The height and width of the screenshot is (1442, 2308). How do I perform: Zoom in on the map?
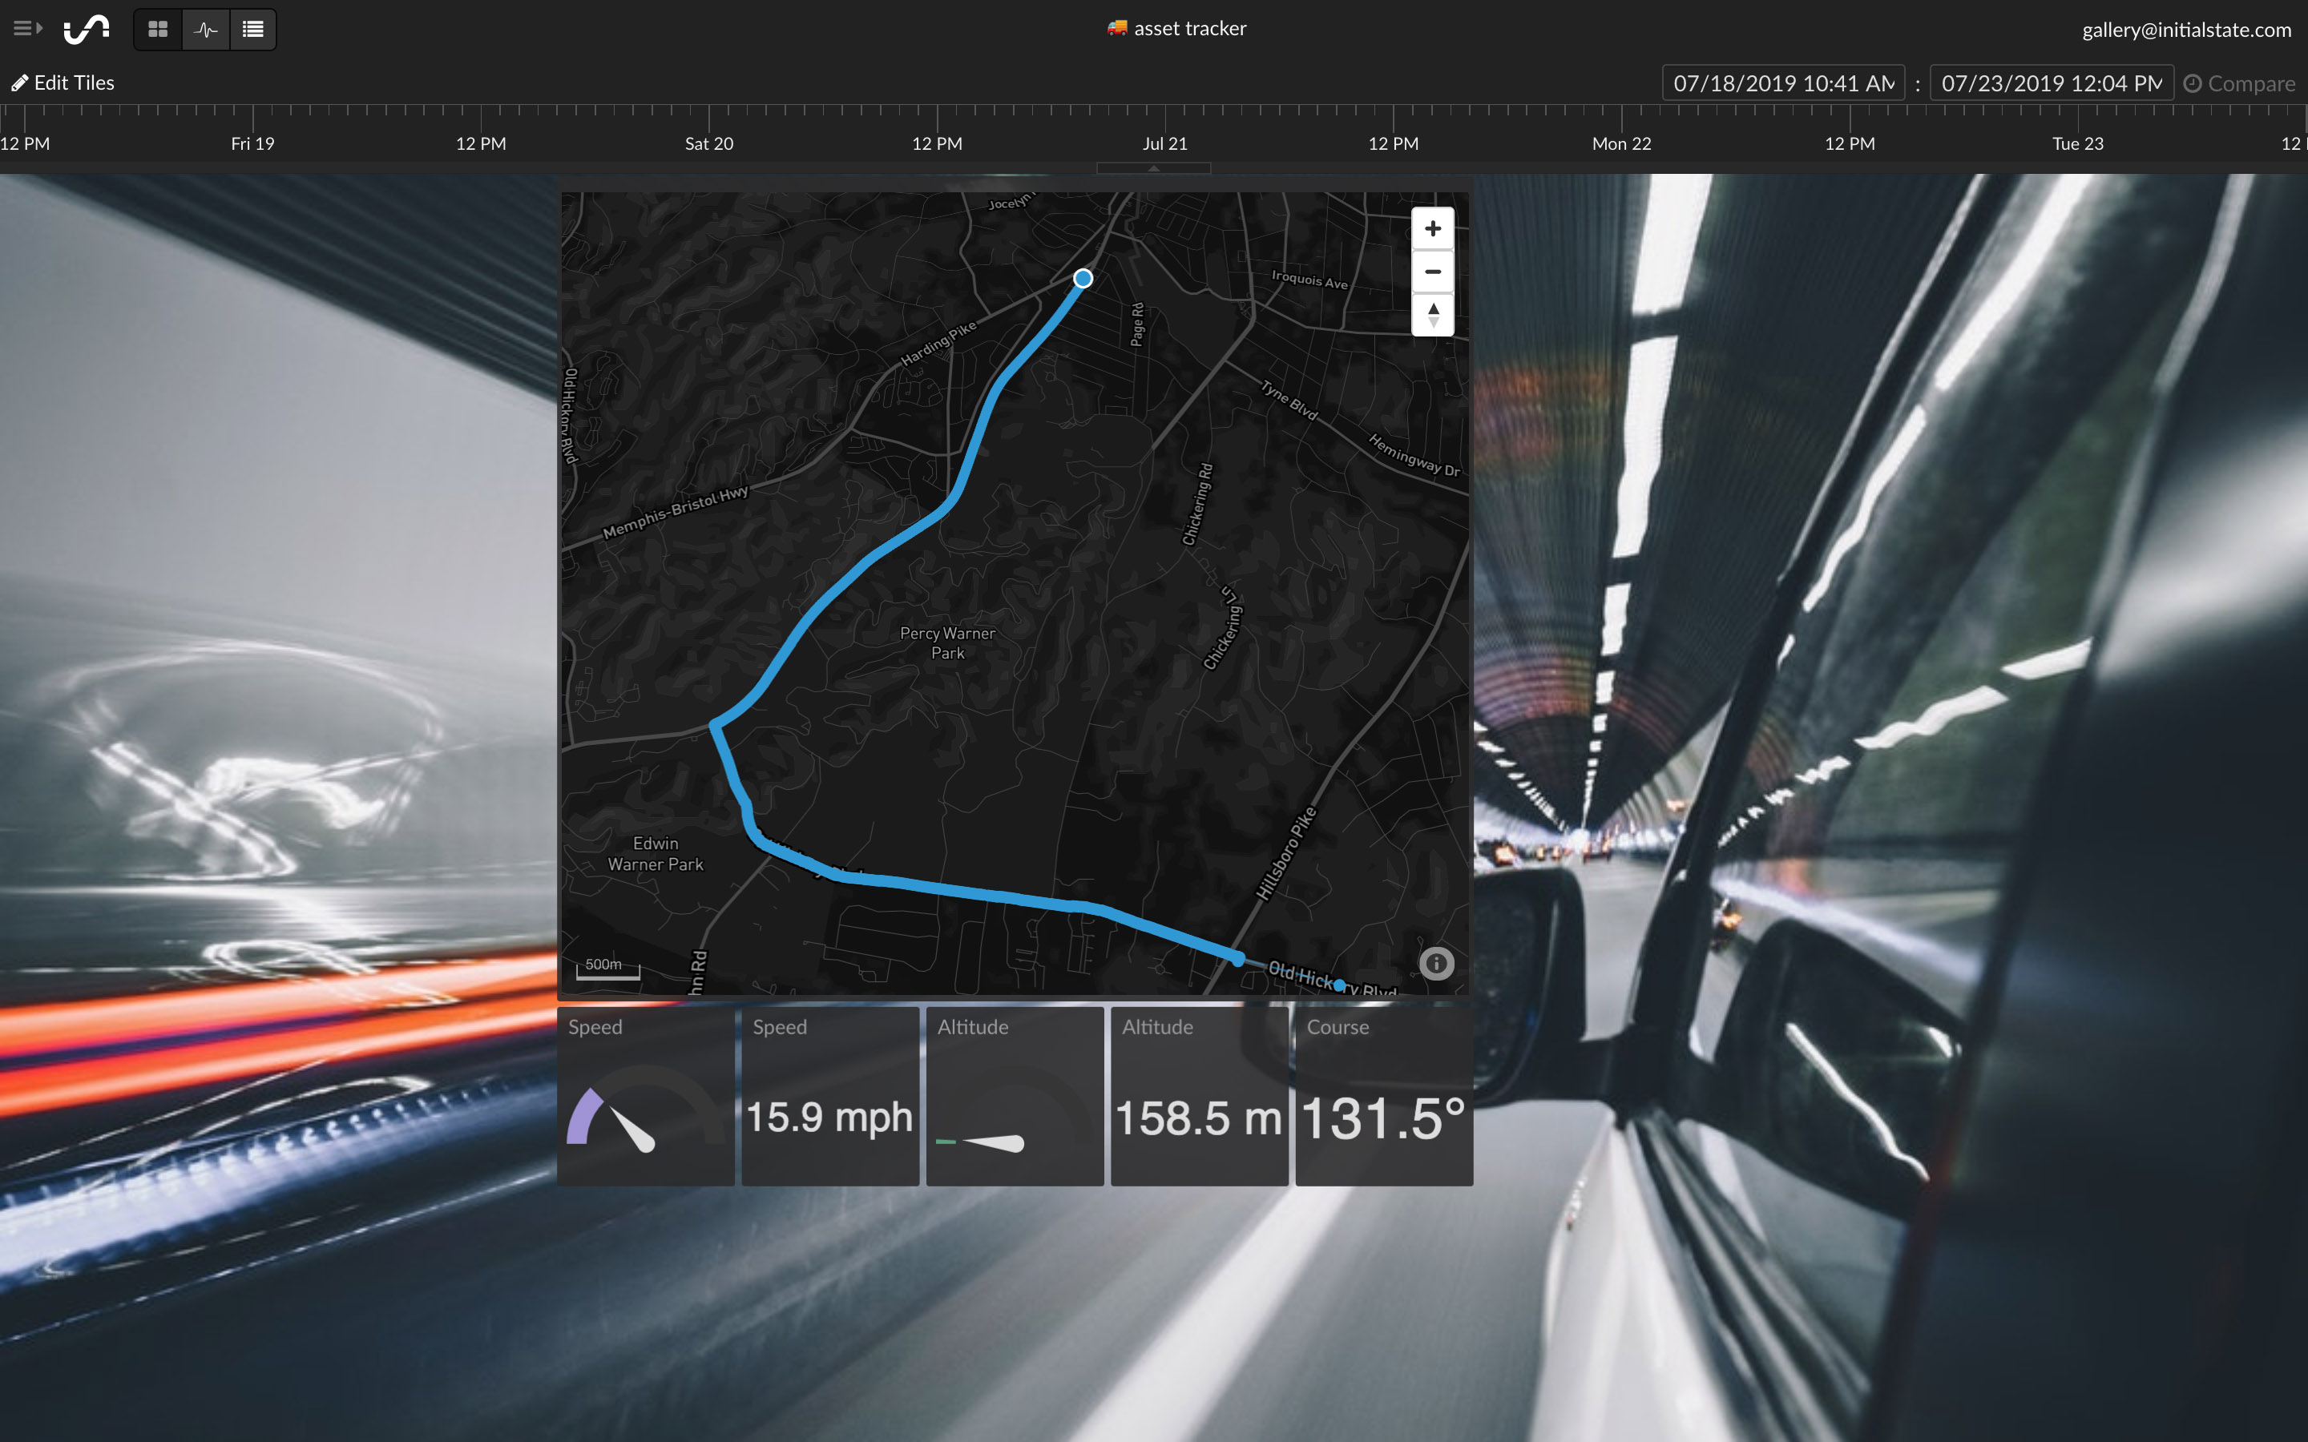click(x=1433, y=229)
